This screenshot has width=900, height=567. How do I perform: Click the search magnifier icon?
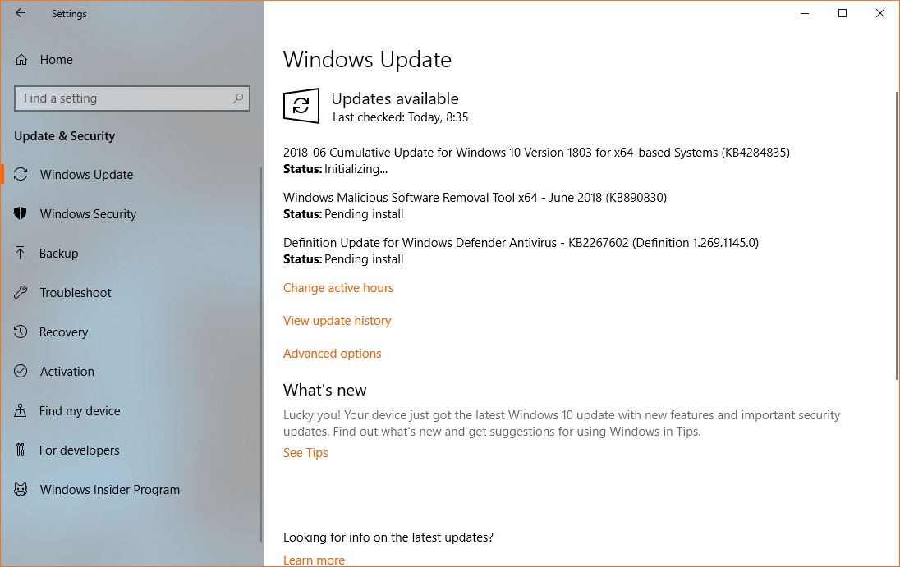click(x=237, y=98)
